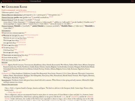
Task: Click the Period Descriptions heading
Action: point(10,85)
